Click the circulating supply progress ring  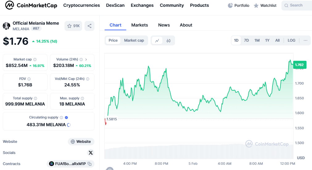click(69, 125)
